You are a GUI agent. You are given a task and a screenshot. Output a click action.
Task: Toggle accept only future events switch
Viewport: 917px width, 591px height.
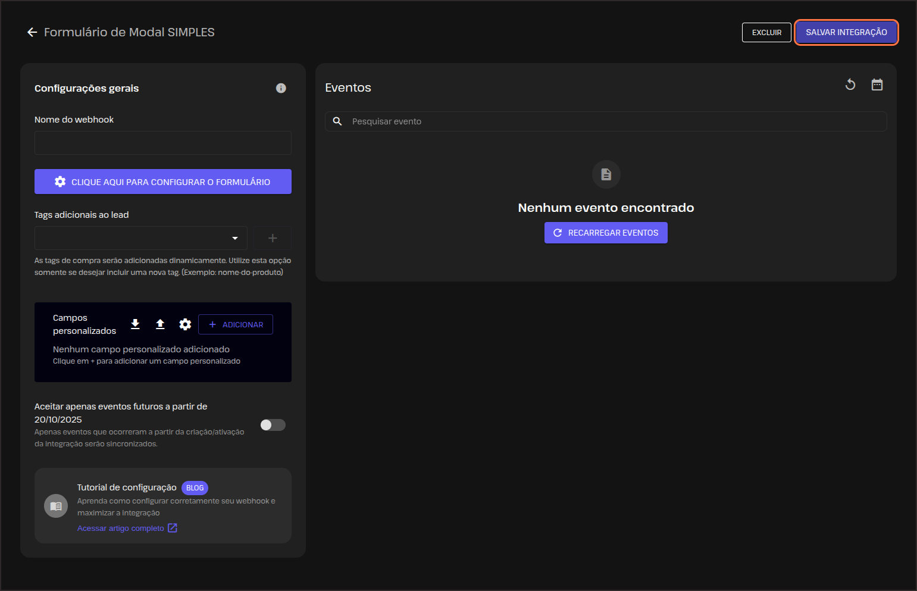(x=273, y=425)
